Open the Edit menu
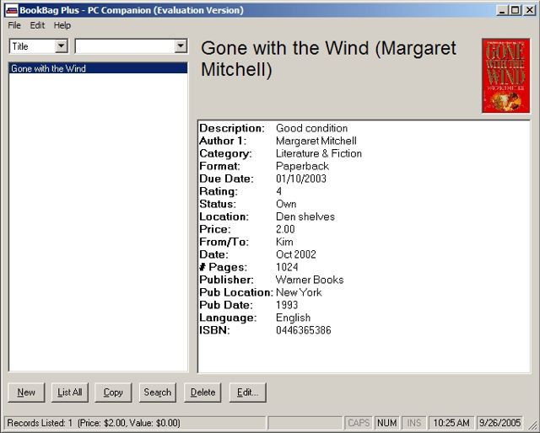This screenshot has height=433, width=540. 37,25
